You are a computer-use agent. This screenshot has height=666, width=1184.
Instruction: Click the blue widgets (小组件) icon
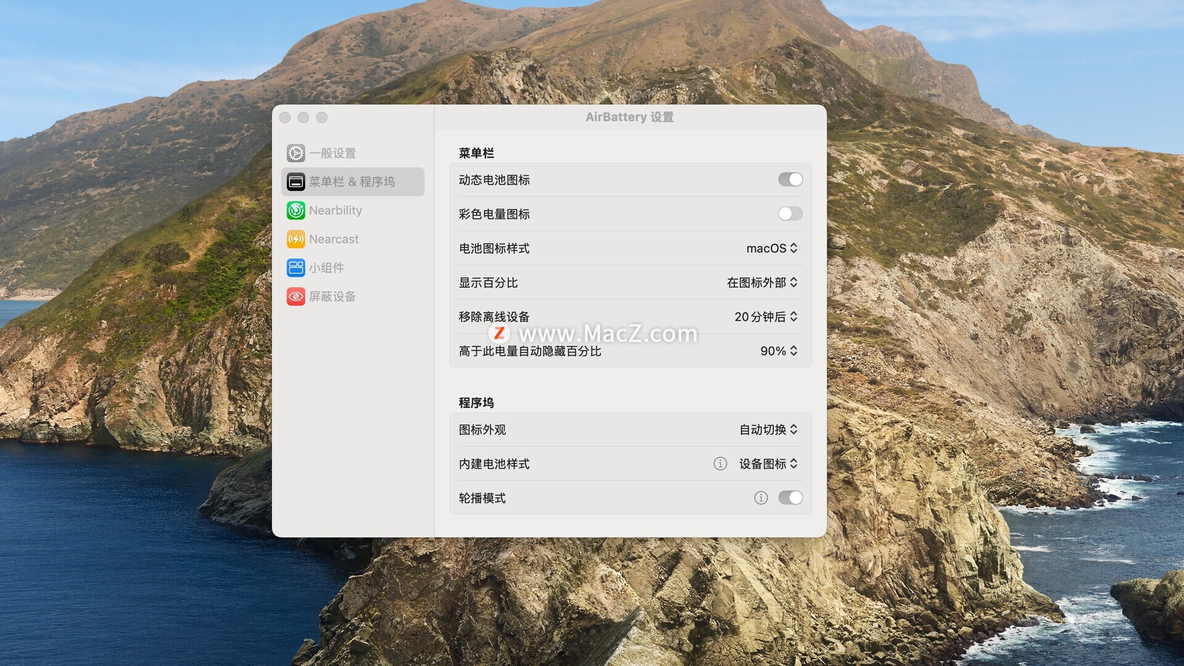coord(296,268)
